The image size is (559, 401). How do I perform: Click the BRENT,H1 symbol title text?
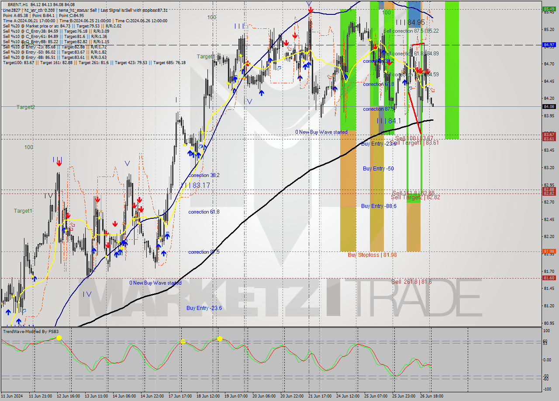click(x=18, y=4)
